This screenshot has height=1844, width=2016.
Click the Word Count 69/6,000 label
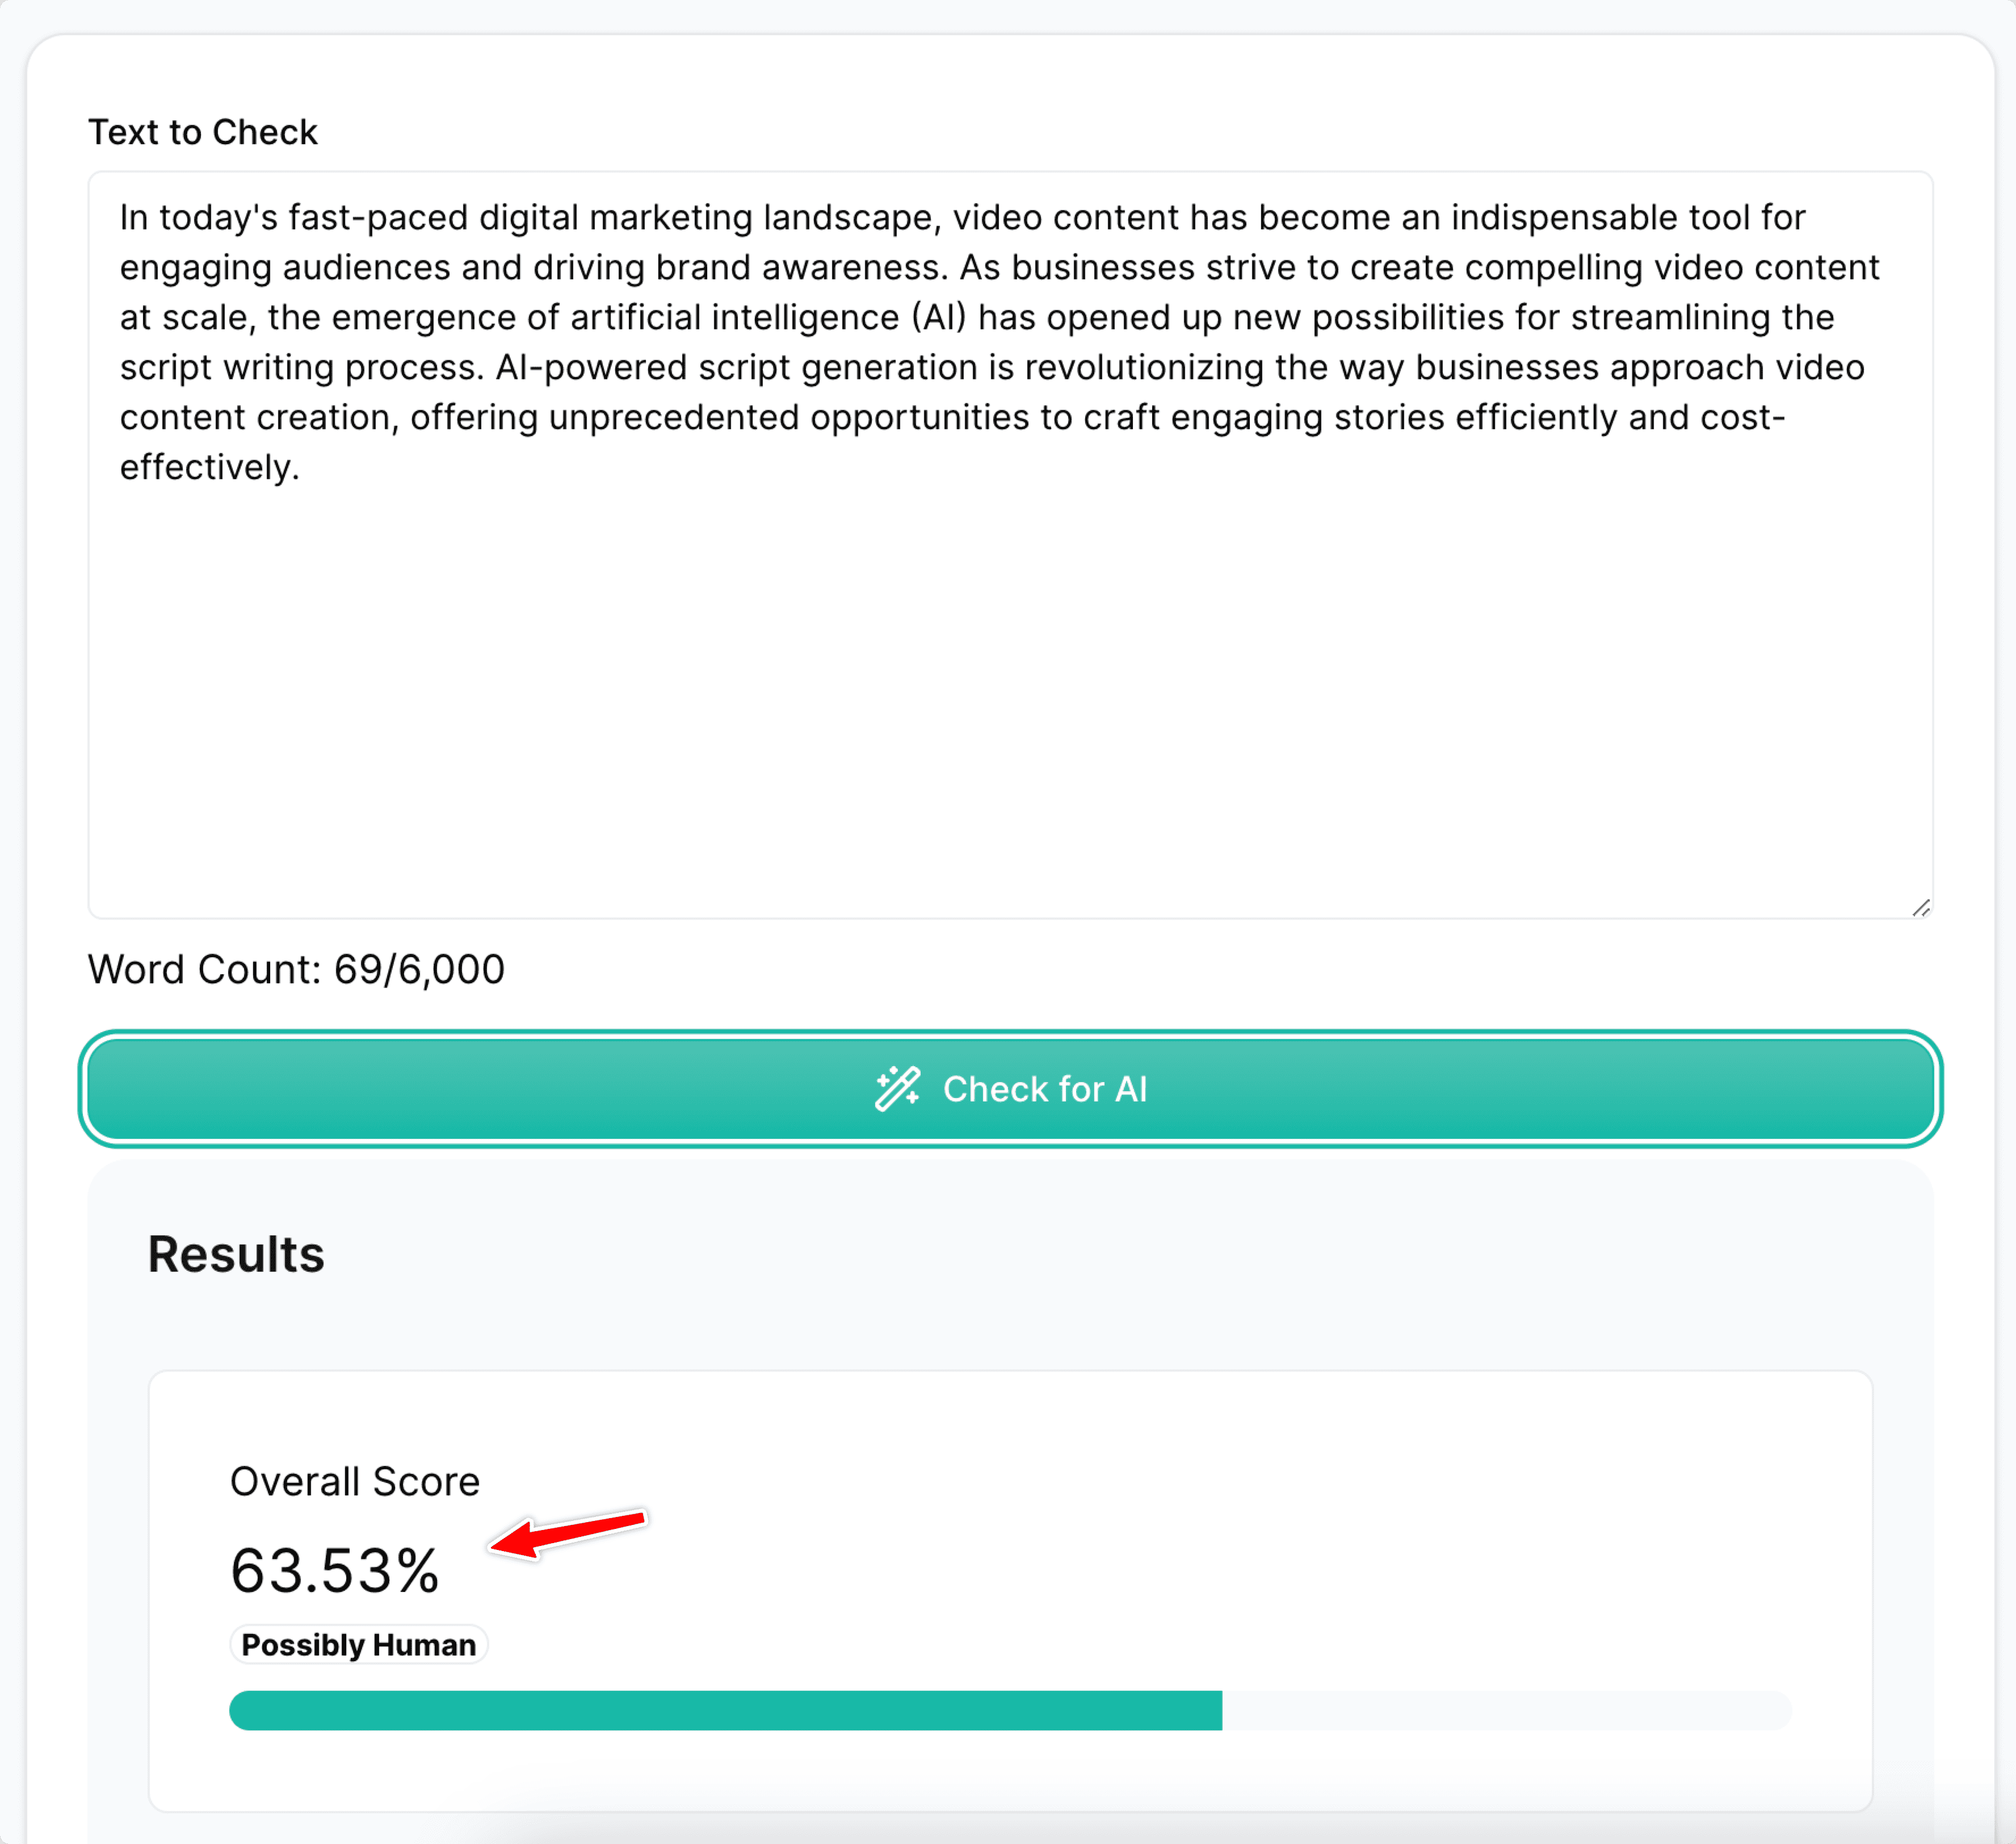(x=297, y=970)
